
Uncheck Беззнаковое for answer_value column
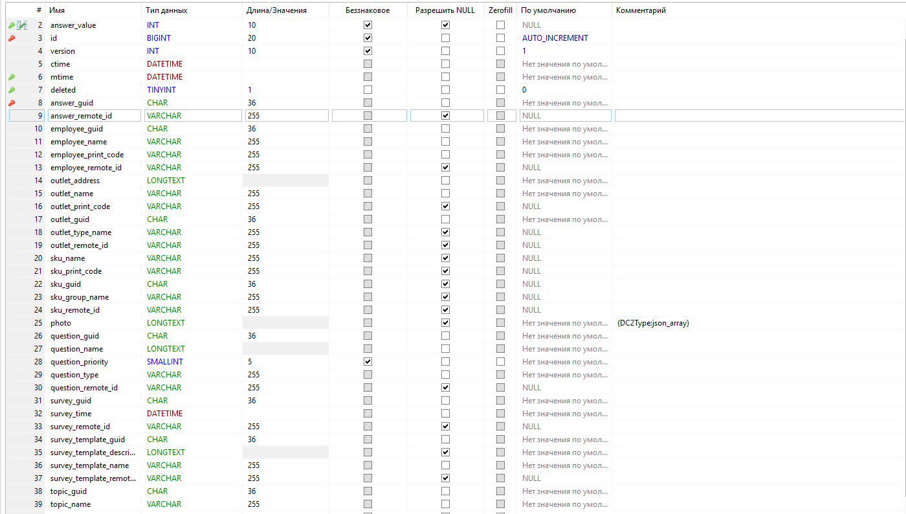point(368,25)
